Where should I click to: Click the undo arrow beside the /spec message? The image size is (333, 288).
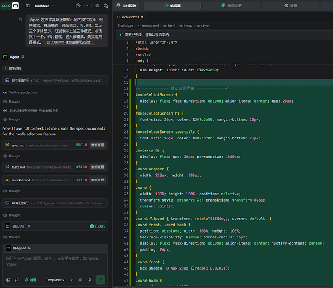point(20,20)
